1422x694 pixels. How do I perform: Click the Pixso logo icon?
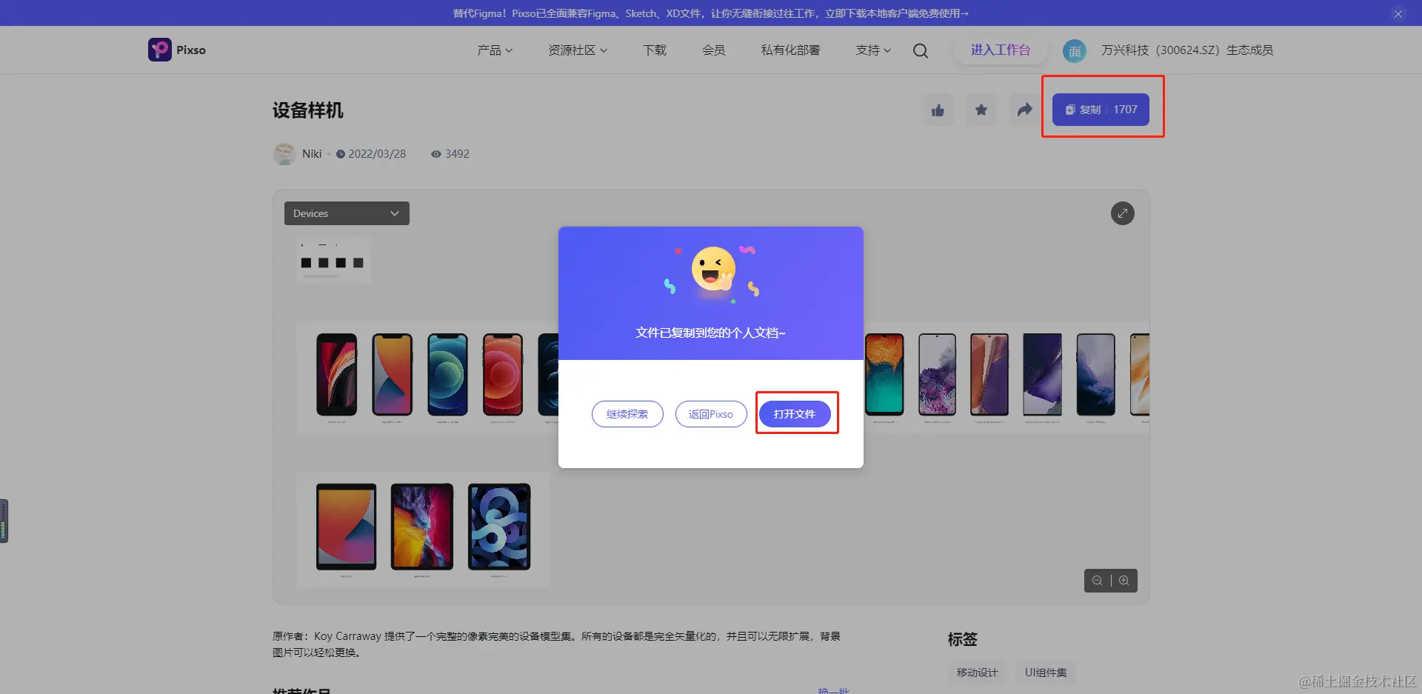[159, 50]
